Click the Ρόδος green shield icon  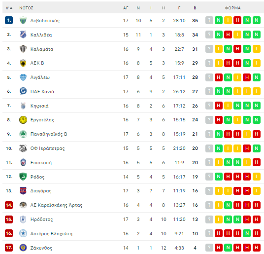click(x=23, y=177)
